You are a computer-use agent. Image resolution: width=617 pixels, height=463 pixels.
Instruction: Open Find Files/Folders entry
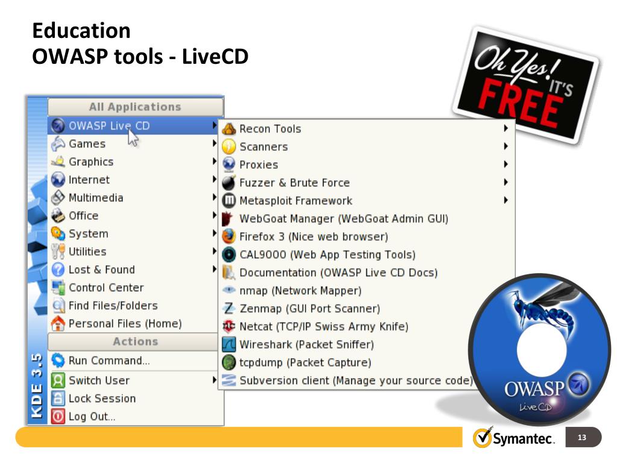pos(134,306)
